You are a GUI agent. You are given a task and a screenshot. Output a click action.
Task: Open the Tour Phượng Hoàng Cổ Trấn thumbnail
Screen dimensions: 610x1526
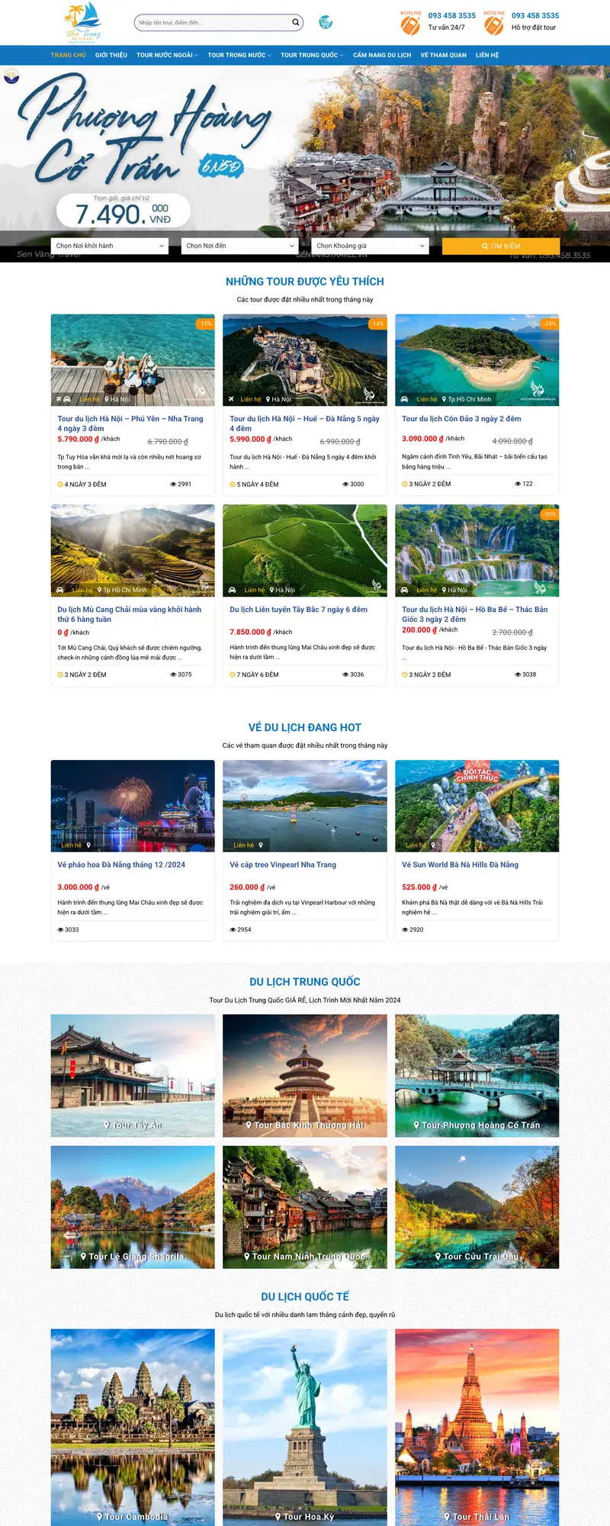[x=477, y=1076]
